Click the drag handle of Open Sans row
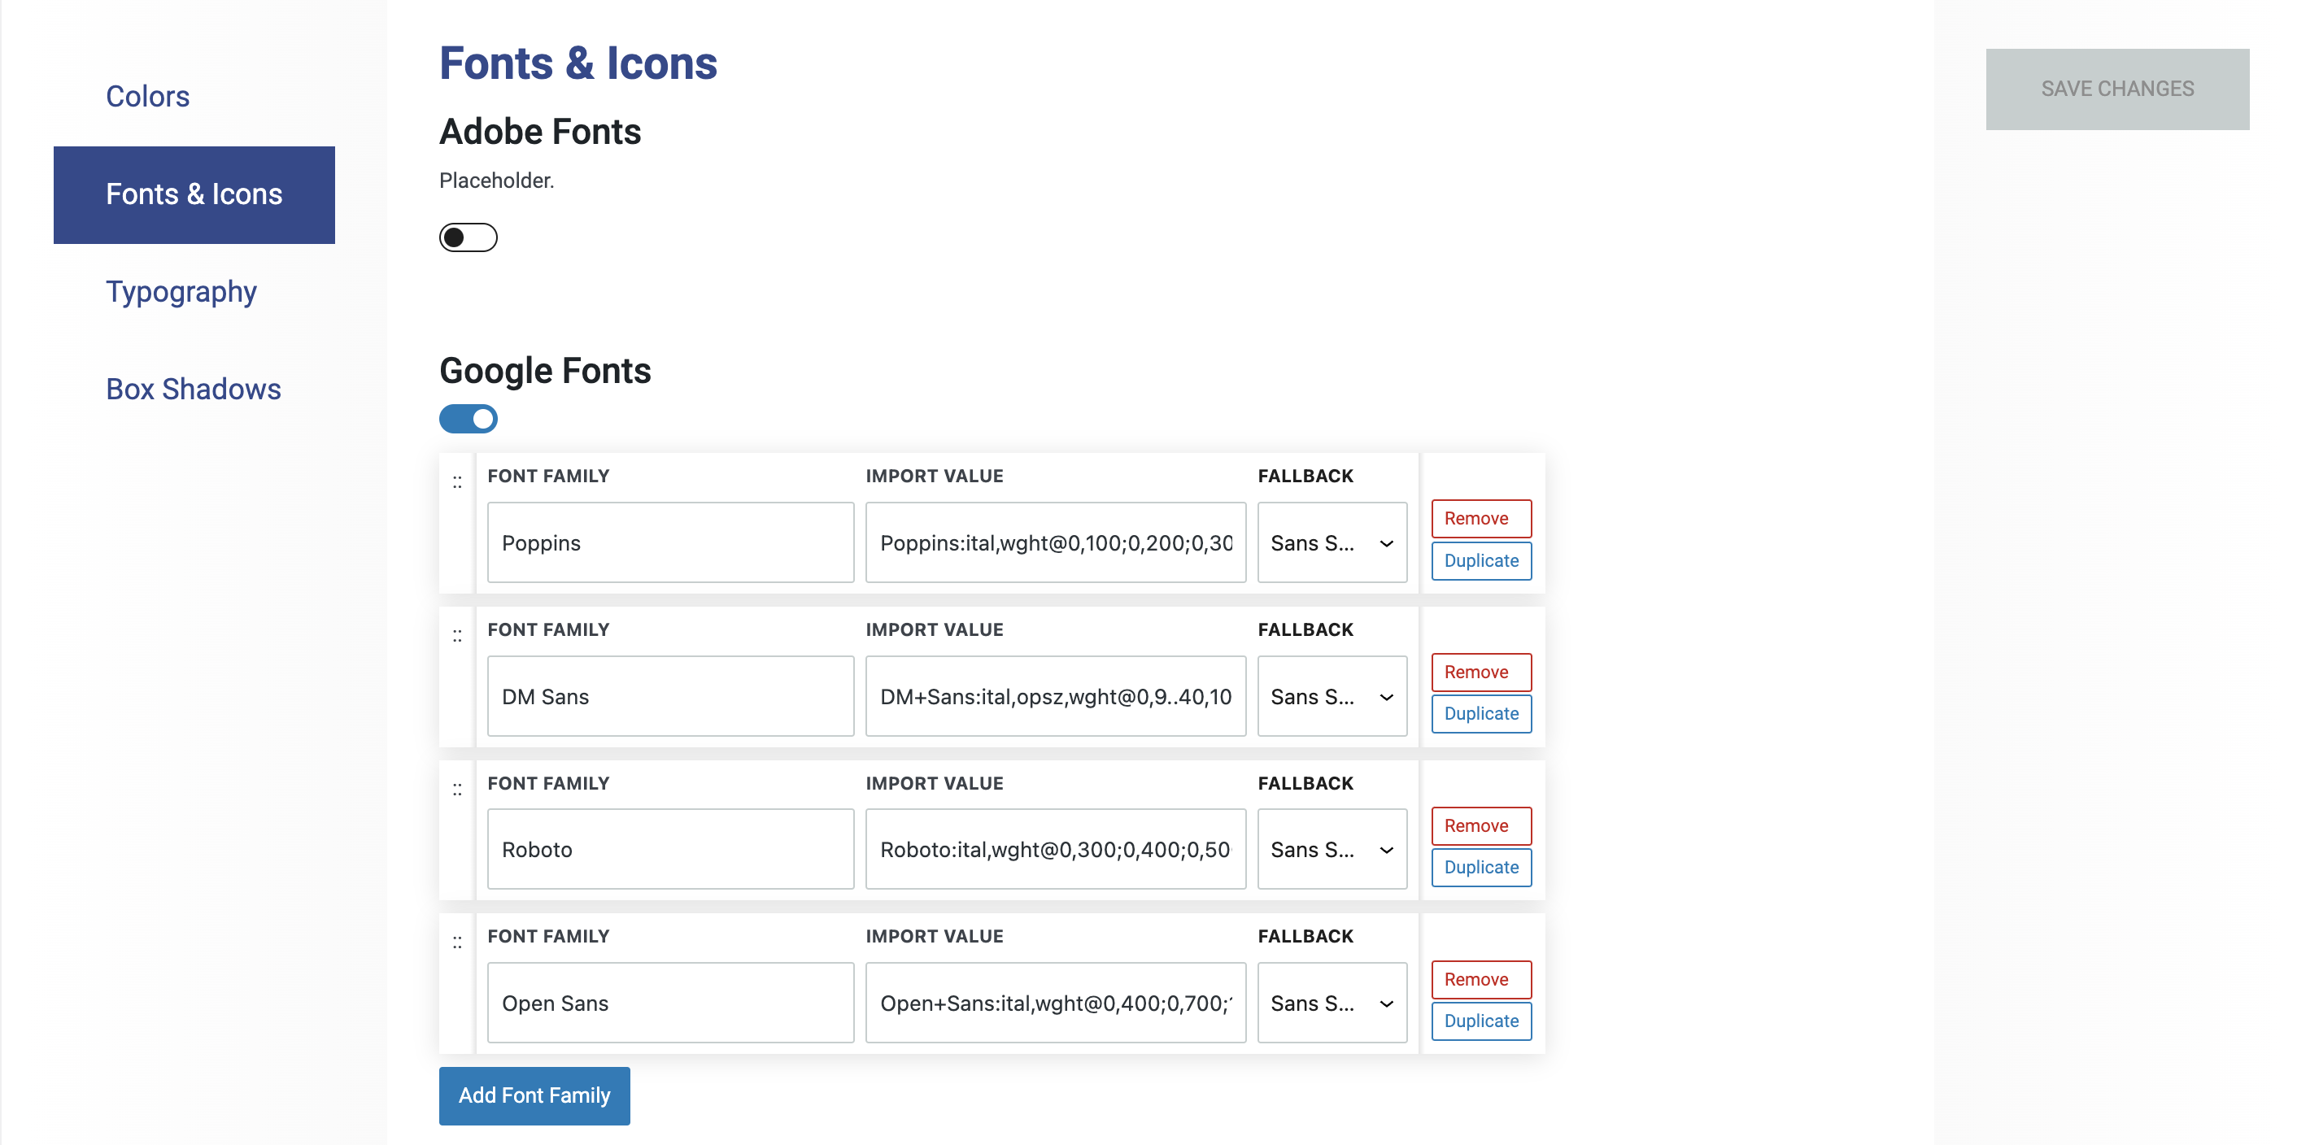Viewport: 2297px width, 1145px height. pyautogui.click(x=457, y=943)
